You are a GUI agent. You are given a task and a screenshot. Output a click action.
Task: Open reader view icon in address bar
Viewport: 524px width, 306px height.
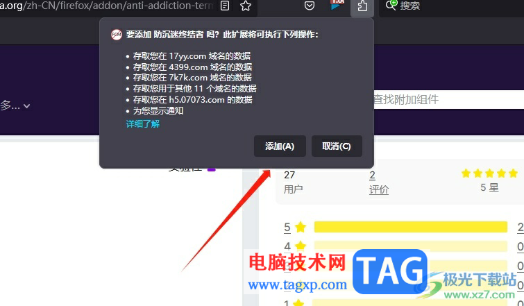click(x=225, y=6)
